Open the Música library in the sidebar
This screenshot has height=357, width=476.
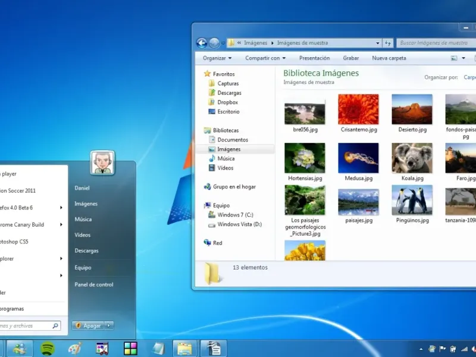tap(226, 158)
